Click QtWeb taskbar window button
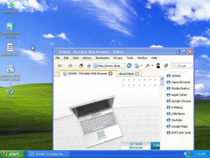The height and width of the screenshot is (158, 210). pyautogui.click(x=49, y=154)
